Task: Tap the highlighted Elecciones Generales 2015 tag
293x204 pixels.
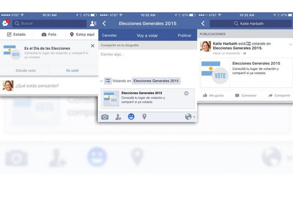Action: pos(156,81)
